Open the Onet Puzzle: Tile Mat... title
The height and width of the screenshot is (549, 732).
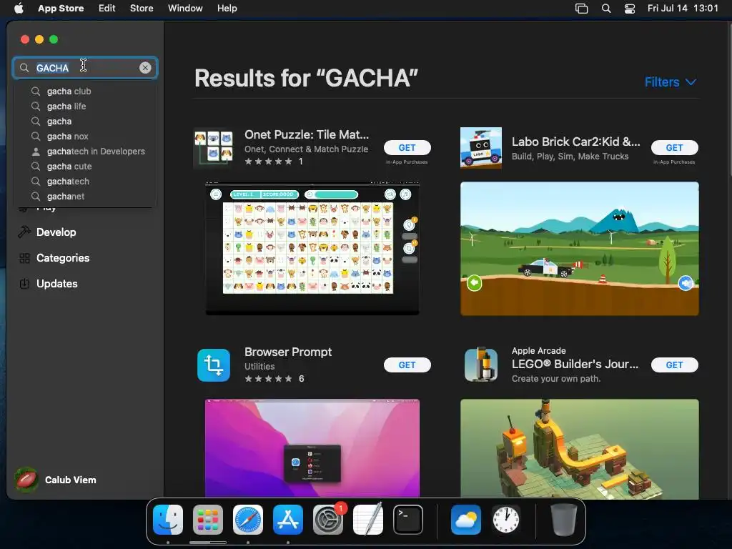tap(307, 134)
